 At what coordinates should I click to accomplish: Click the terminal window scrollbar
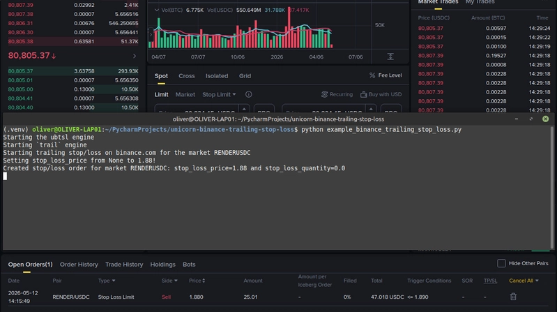pos(551,188)
